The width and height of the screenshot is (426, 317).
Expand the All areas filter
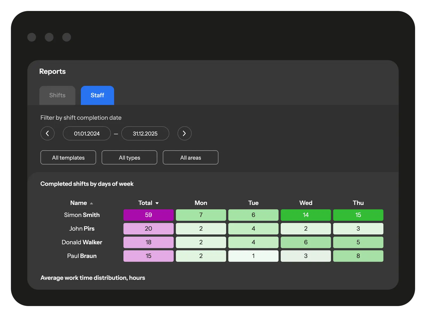pos(190,158)
